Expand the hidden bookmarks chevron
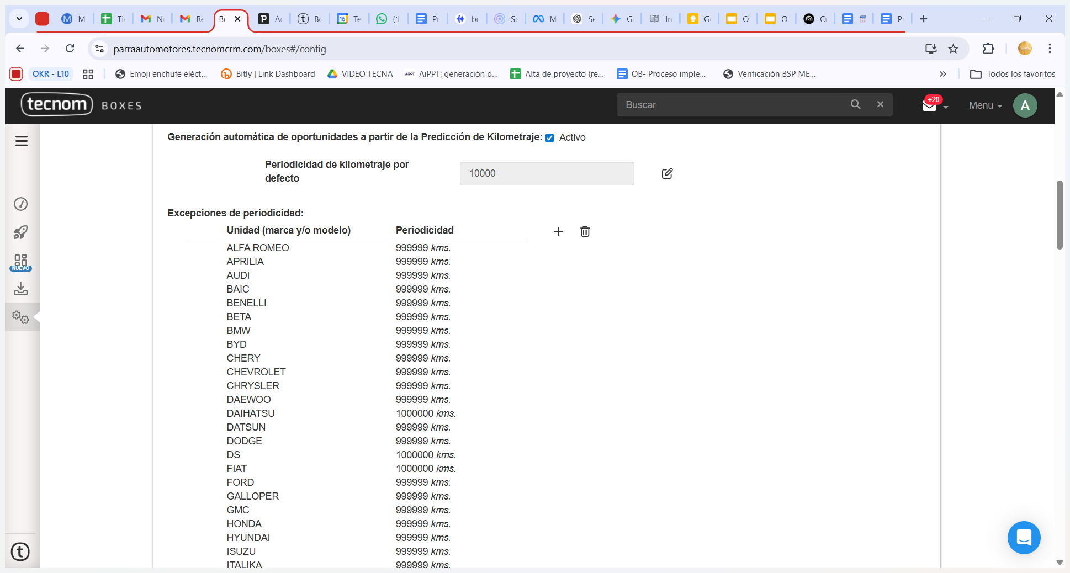The height and width of the screenshot is (573, 1070). click(x=942, y=74)
